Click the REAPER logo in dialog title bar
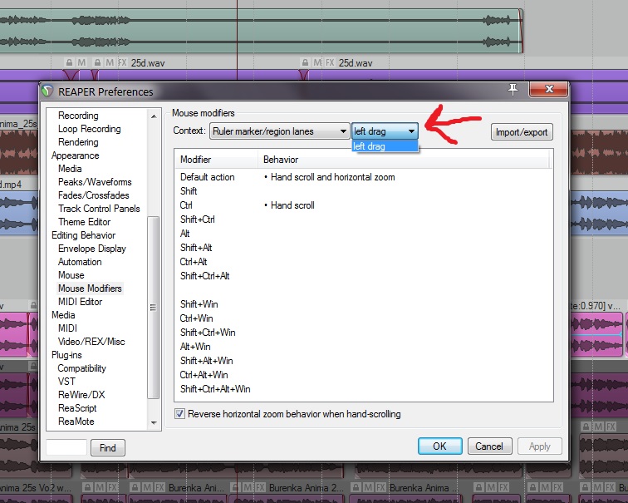This screenshot has width=628, height=503. (47, 91)
